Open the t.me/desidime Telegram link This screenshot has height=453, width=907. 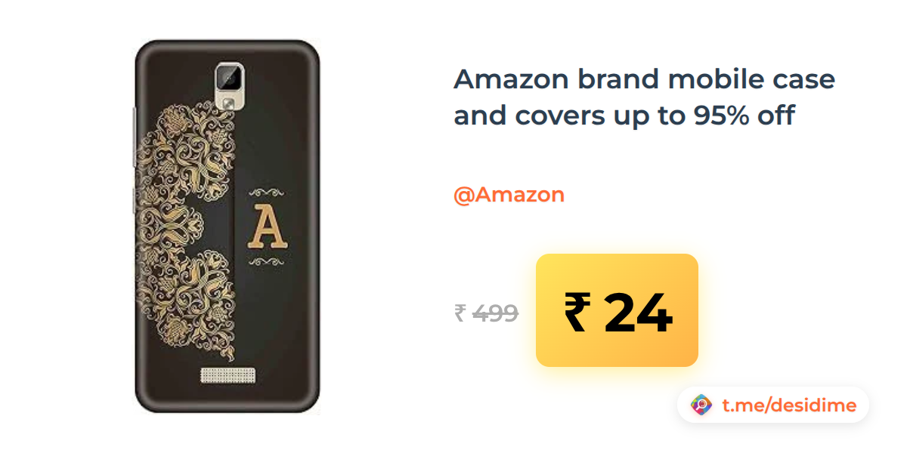[x=789, y=405]
